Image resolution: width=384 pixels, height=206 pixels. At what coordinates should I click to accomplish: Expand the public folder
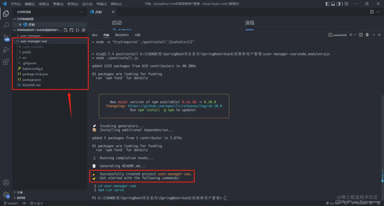[x=50, y=52]
